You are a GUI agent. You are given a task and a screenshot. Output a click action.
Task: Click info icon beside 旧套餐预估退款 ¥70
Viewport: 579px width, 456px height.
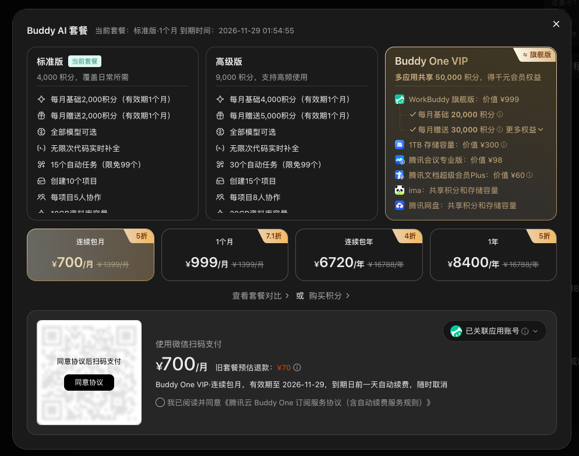297,367
